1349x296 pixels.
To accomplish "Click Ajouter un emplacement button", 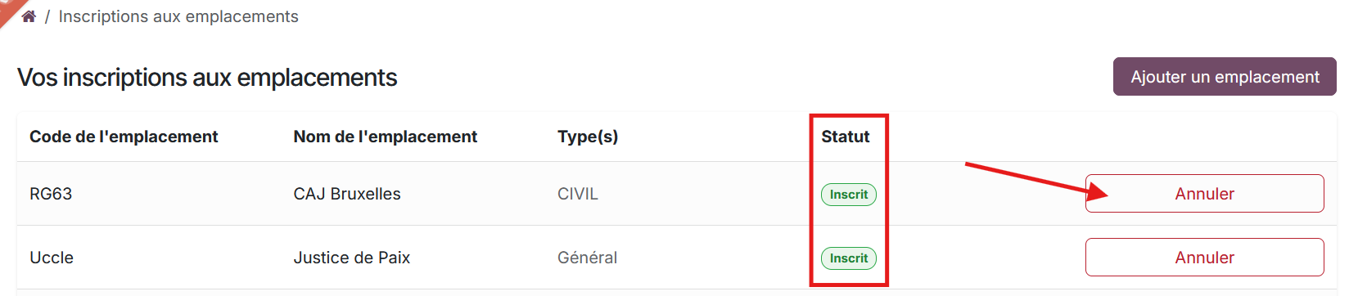I will point(1225,77).
